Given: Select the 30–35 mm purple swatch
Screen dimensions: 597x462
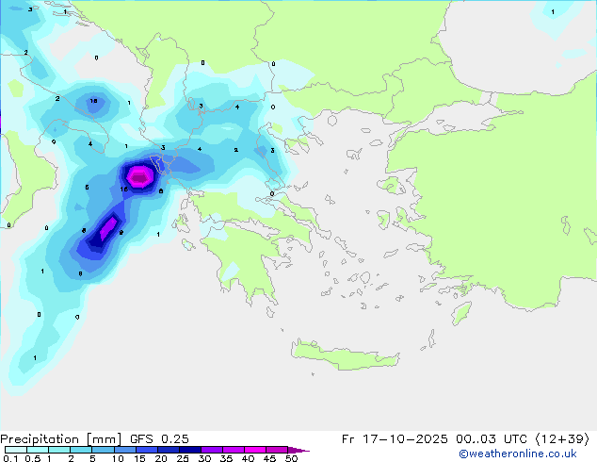Looking at the screenshot, I should click(x=211, y=450).
